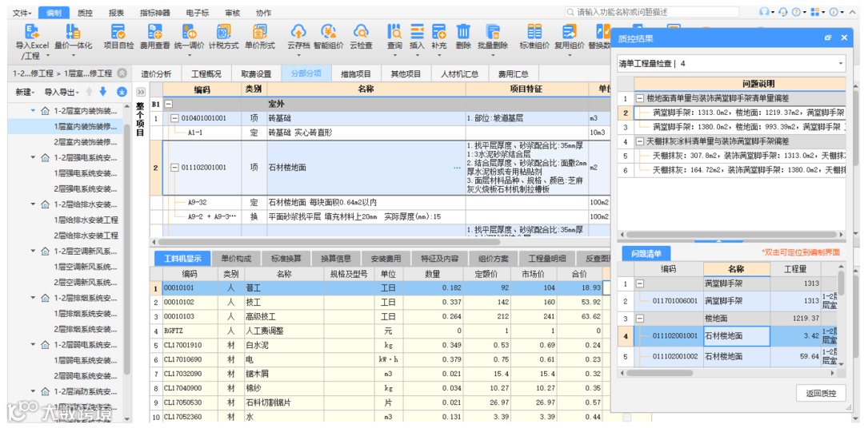Restore the 质控结果 dialog window
Viewport: 864px width, 428px height.
point(828,38)
